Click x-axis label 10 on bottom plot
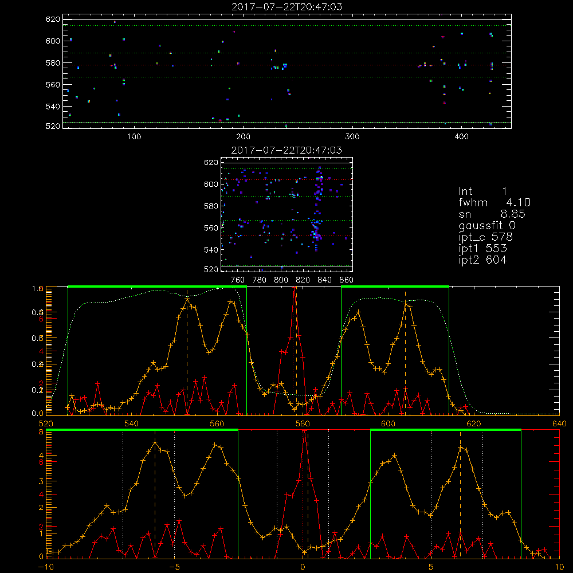Image resolution: width=573 pixels, height=573 pixels. pos(559,567)
